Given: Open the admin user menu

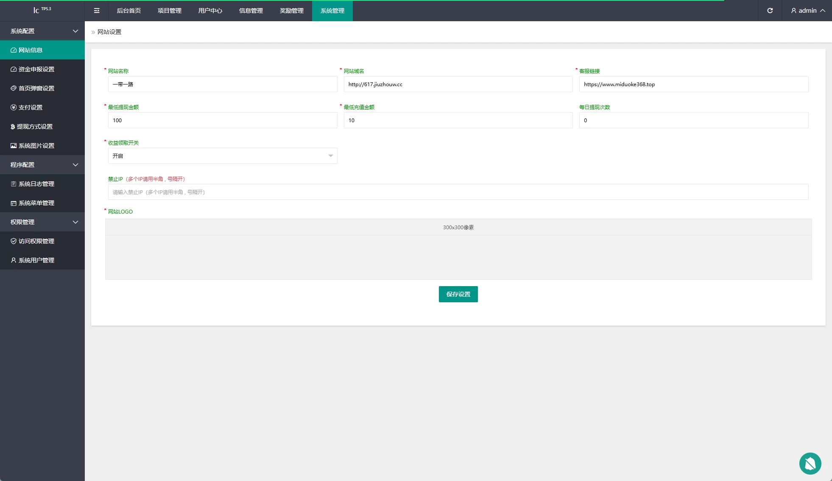Looking at the screenshot, I should (808, 11).
